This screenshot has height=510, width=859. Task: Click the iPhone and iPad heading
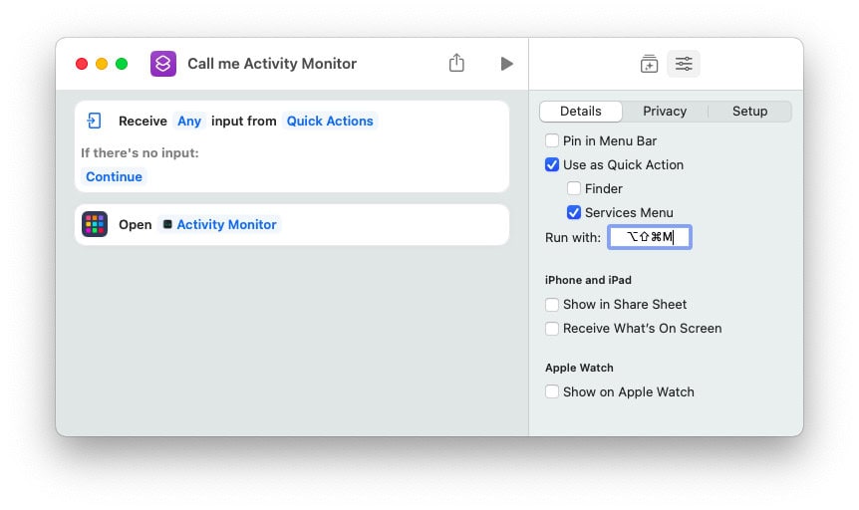click(588, 280)
